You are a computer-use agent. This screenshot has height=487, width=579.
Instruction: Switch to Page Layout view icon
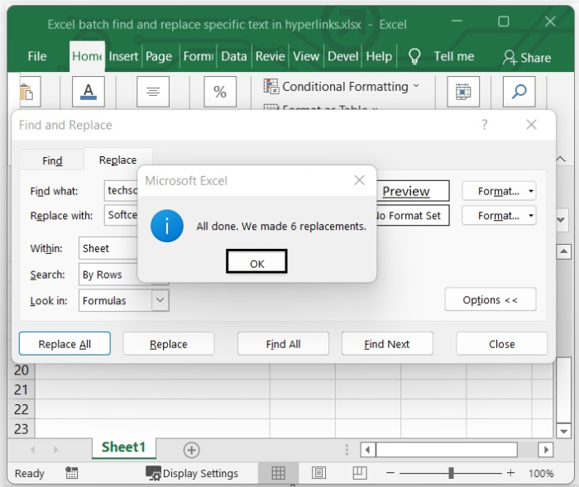(x=319, y=473)
